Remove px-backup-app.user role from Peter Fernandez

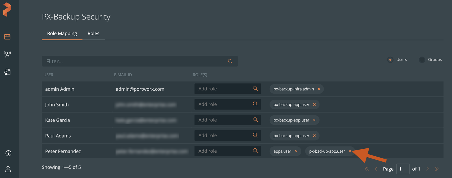pyautogui.click(x=350, y=151)
